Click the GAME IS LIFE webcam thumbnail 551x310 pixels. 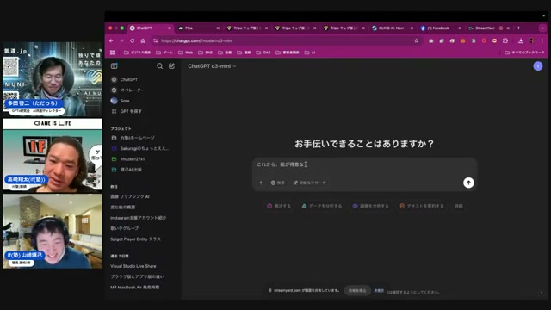[53, 155]
